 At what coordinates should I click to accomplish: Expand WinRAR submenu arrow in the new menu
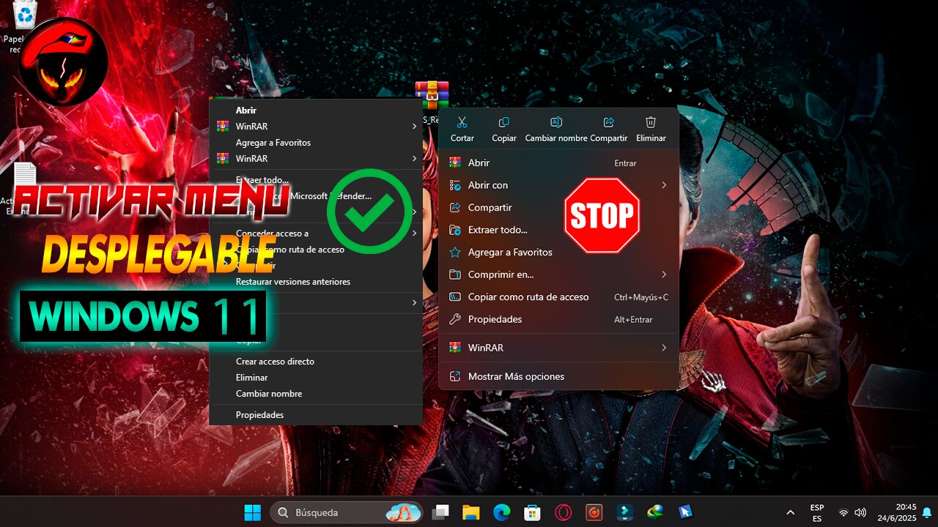664,348
